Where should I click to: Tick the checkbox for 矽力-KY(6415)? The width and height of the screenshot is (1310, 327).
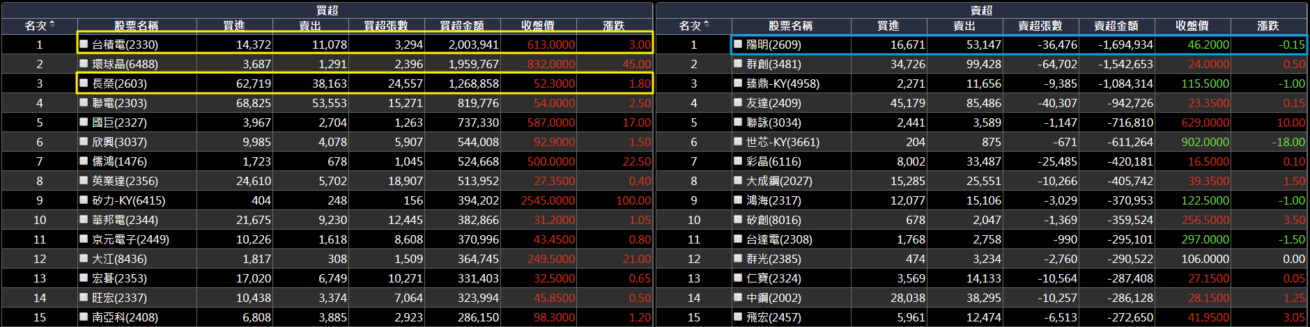pos(84,200)
